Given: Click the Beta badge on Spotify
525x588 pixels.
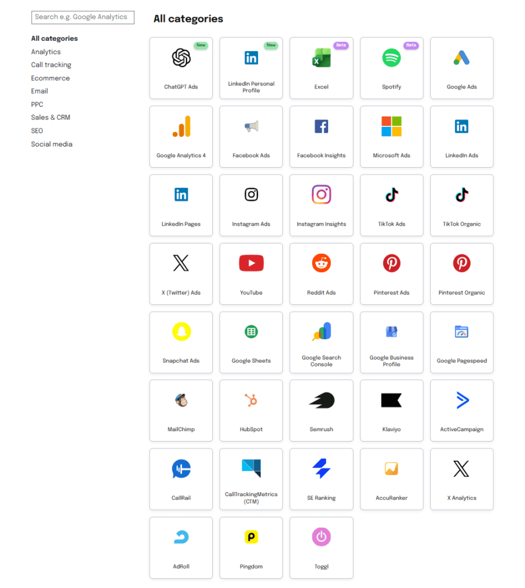Looking at the screenshot, I should 411,45.
